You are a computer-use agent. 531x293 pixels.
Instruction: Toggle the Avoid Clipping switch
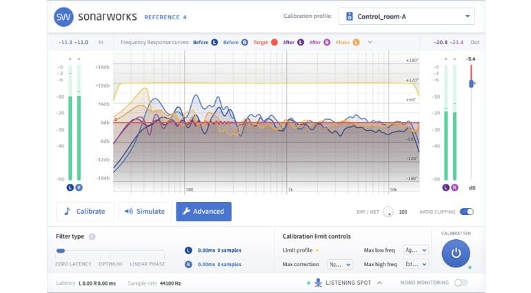click(467, 212)
